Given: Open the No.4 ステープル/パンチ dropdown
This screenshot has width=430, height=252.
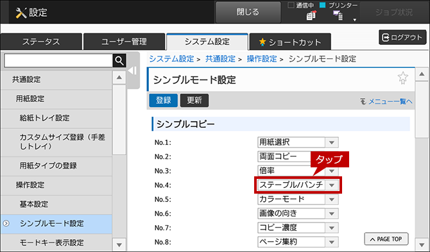Looking at the screenshot, I should (298, 185).
